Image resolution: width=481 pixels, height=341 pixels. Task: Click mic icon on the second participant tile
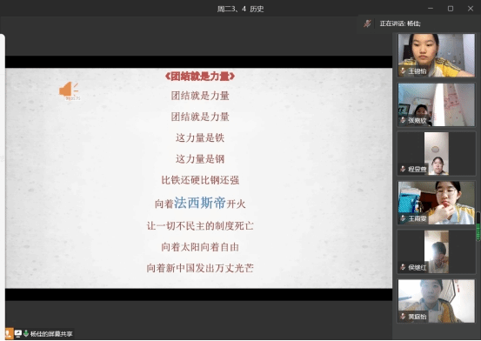[403, 120]
